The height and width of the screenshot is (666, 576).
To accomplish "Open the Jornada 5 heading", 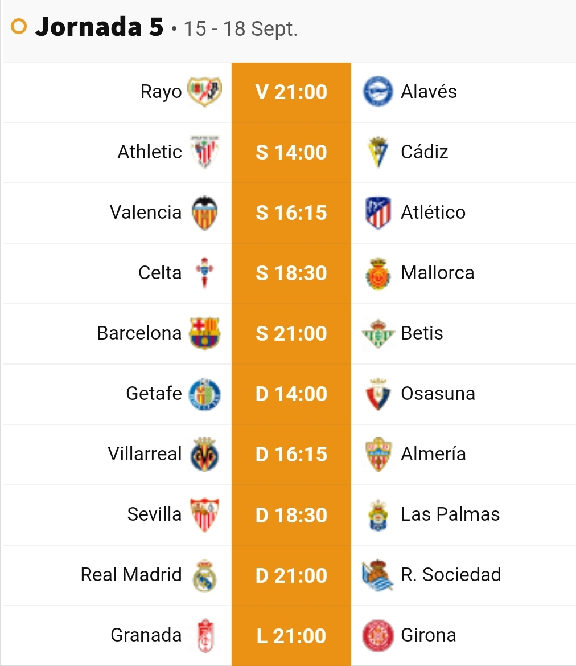I will (100, 27).
